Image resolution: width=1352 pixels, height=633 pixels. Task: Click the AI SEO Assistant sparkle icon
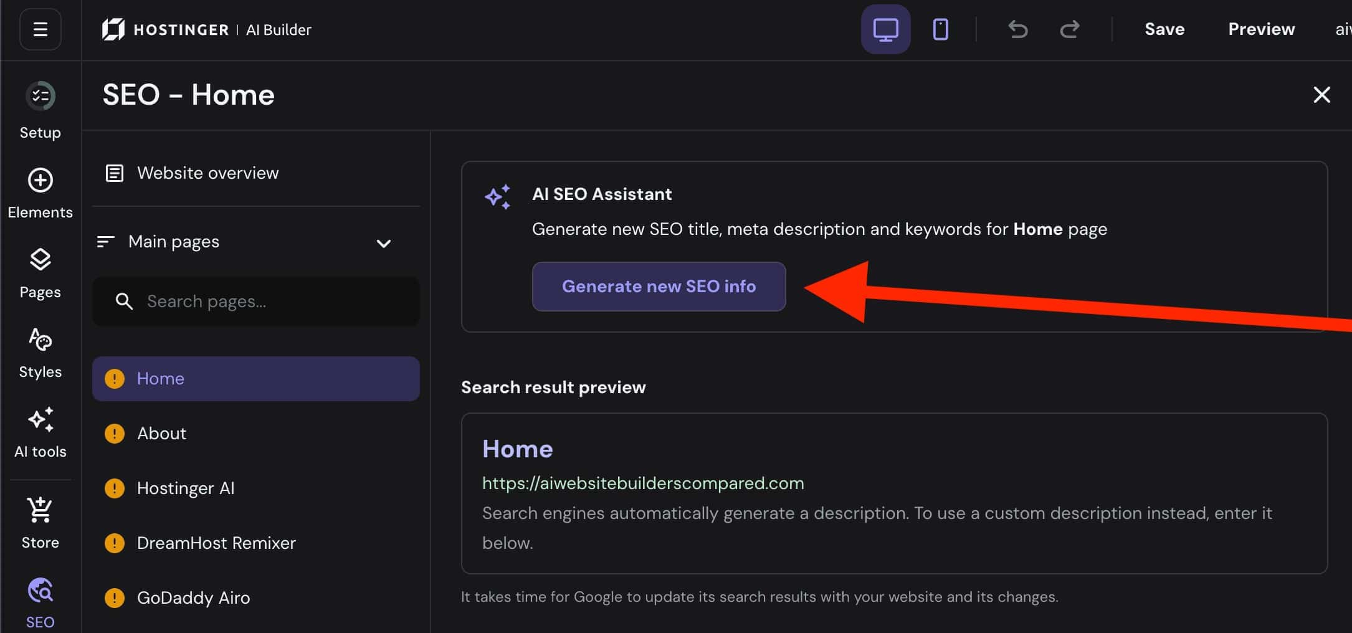[x=498, y=197]
